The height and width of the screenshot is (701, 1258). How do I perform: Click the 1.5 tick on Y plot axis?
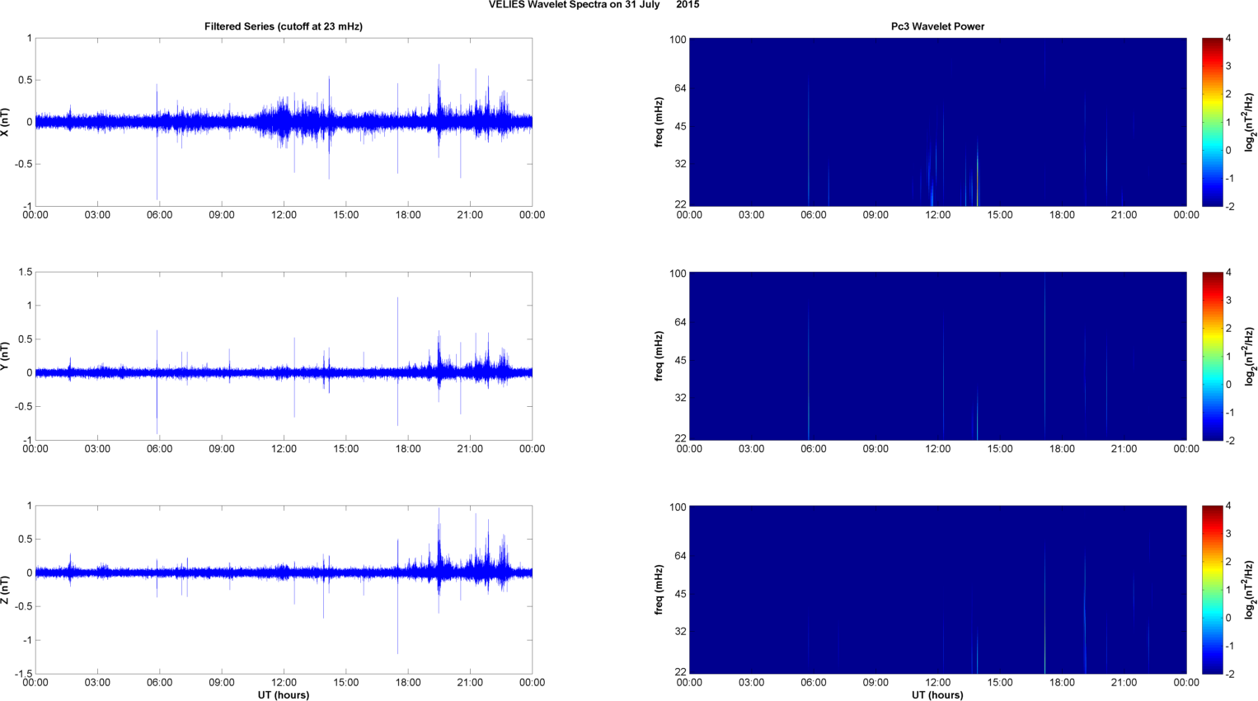(25, 272)
